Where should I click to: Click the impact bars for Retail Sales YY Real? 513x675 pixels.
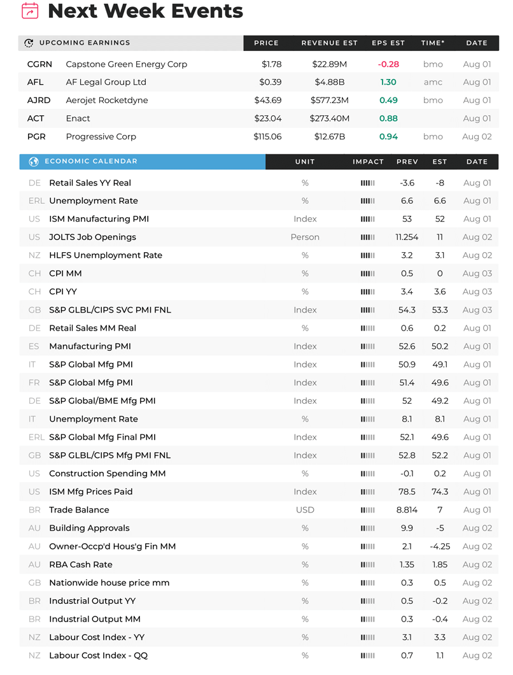(367, 183)
